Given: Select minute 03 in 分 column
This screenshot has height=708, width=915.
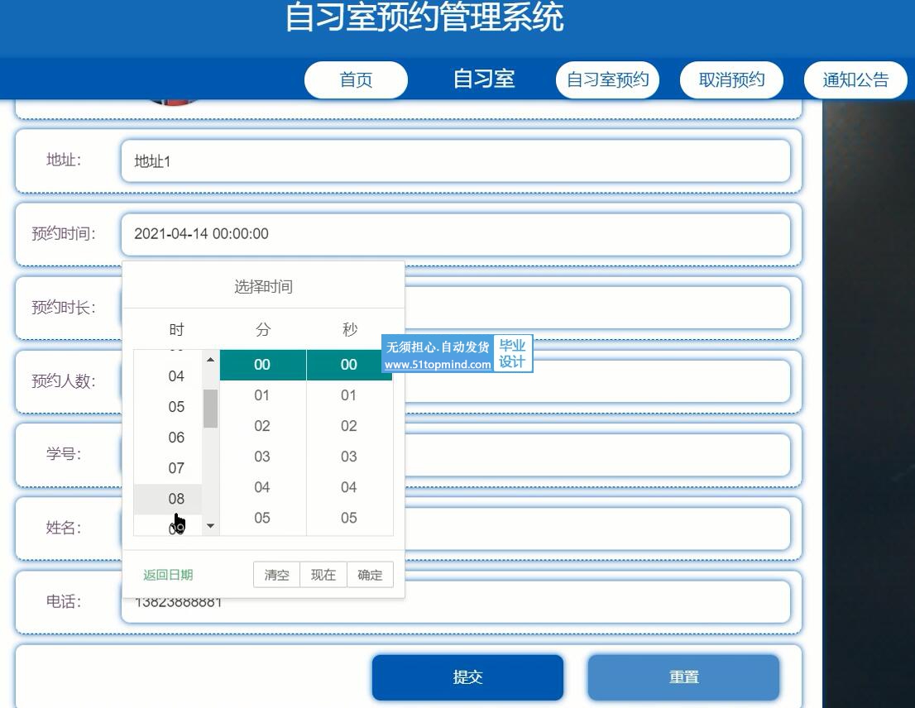Looking at the screenshot, I should pos(262,457).
